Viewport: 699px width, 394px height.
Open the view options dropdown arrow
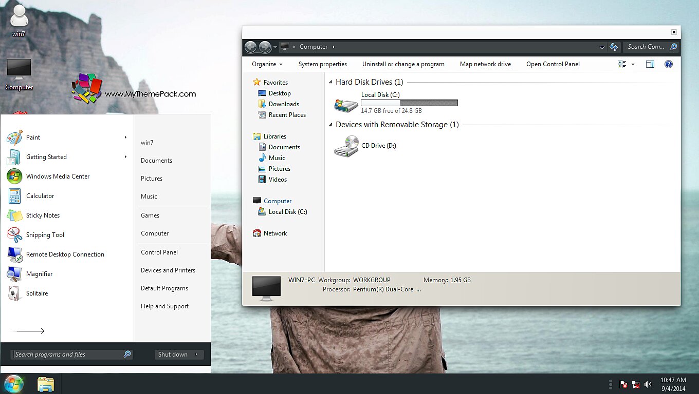pos(633,64)
